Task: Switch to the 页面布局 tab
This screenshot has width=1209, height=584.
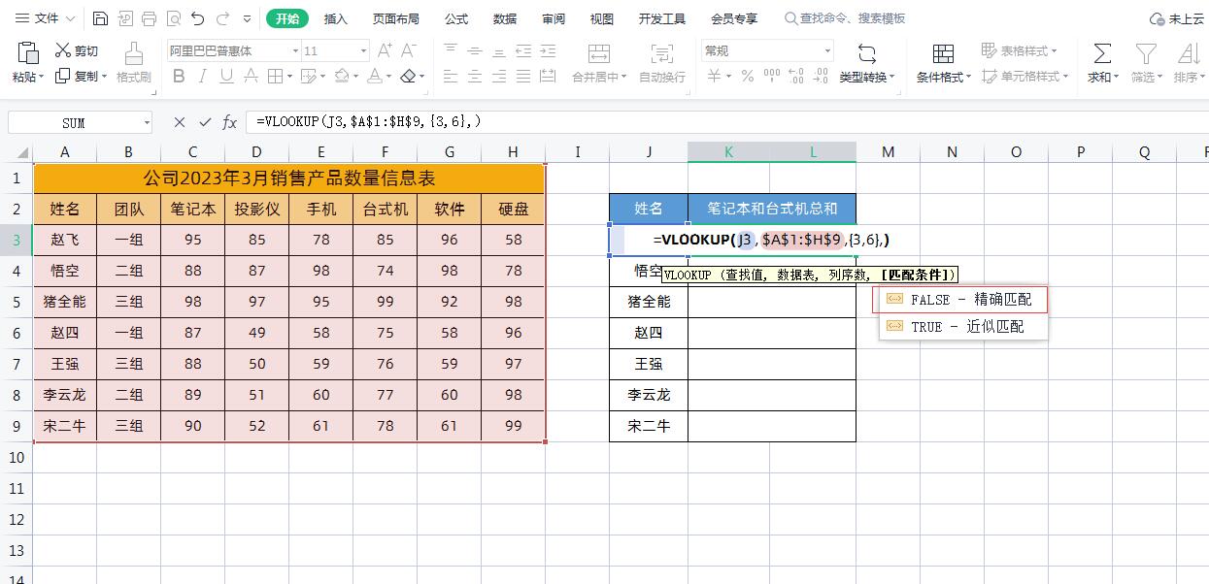Action: click(x=396, y=18)
